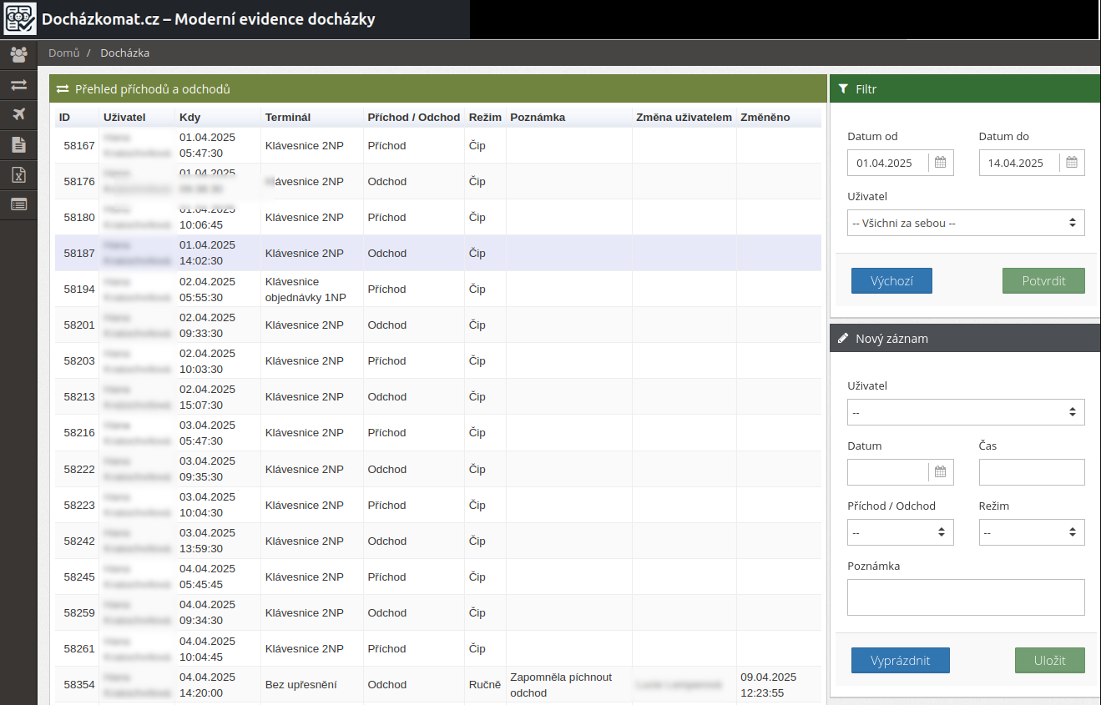The image size is (1101, 705).
Task: Expand the Uživatel filter dropdown
Action: pos(966,223)
